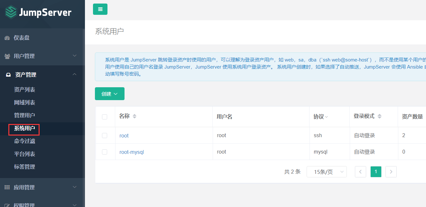Expand 用户管理 menu chevron
This screenshot has height=207, width=426.
[x=75, y=56]
